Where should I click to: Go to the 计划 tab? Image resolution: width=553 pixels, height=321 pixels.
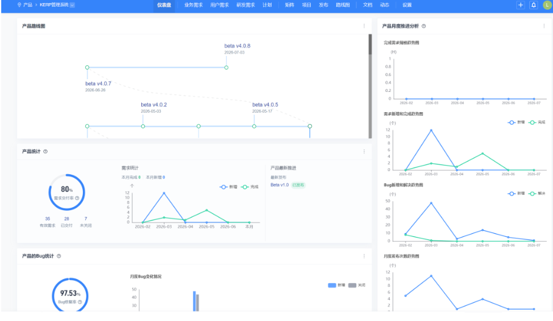click(267, 5)
